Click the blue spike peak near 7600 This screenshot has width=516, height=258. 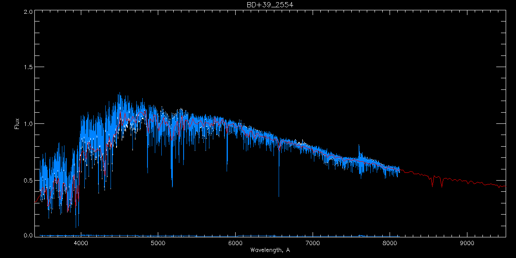tap(359, 146)
